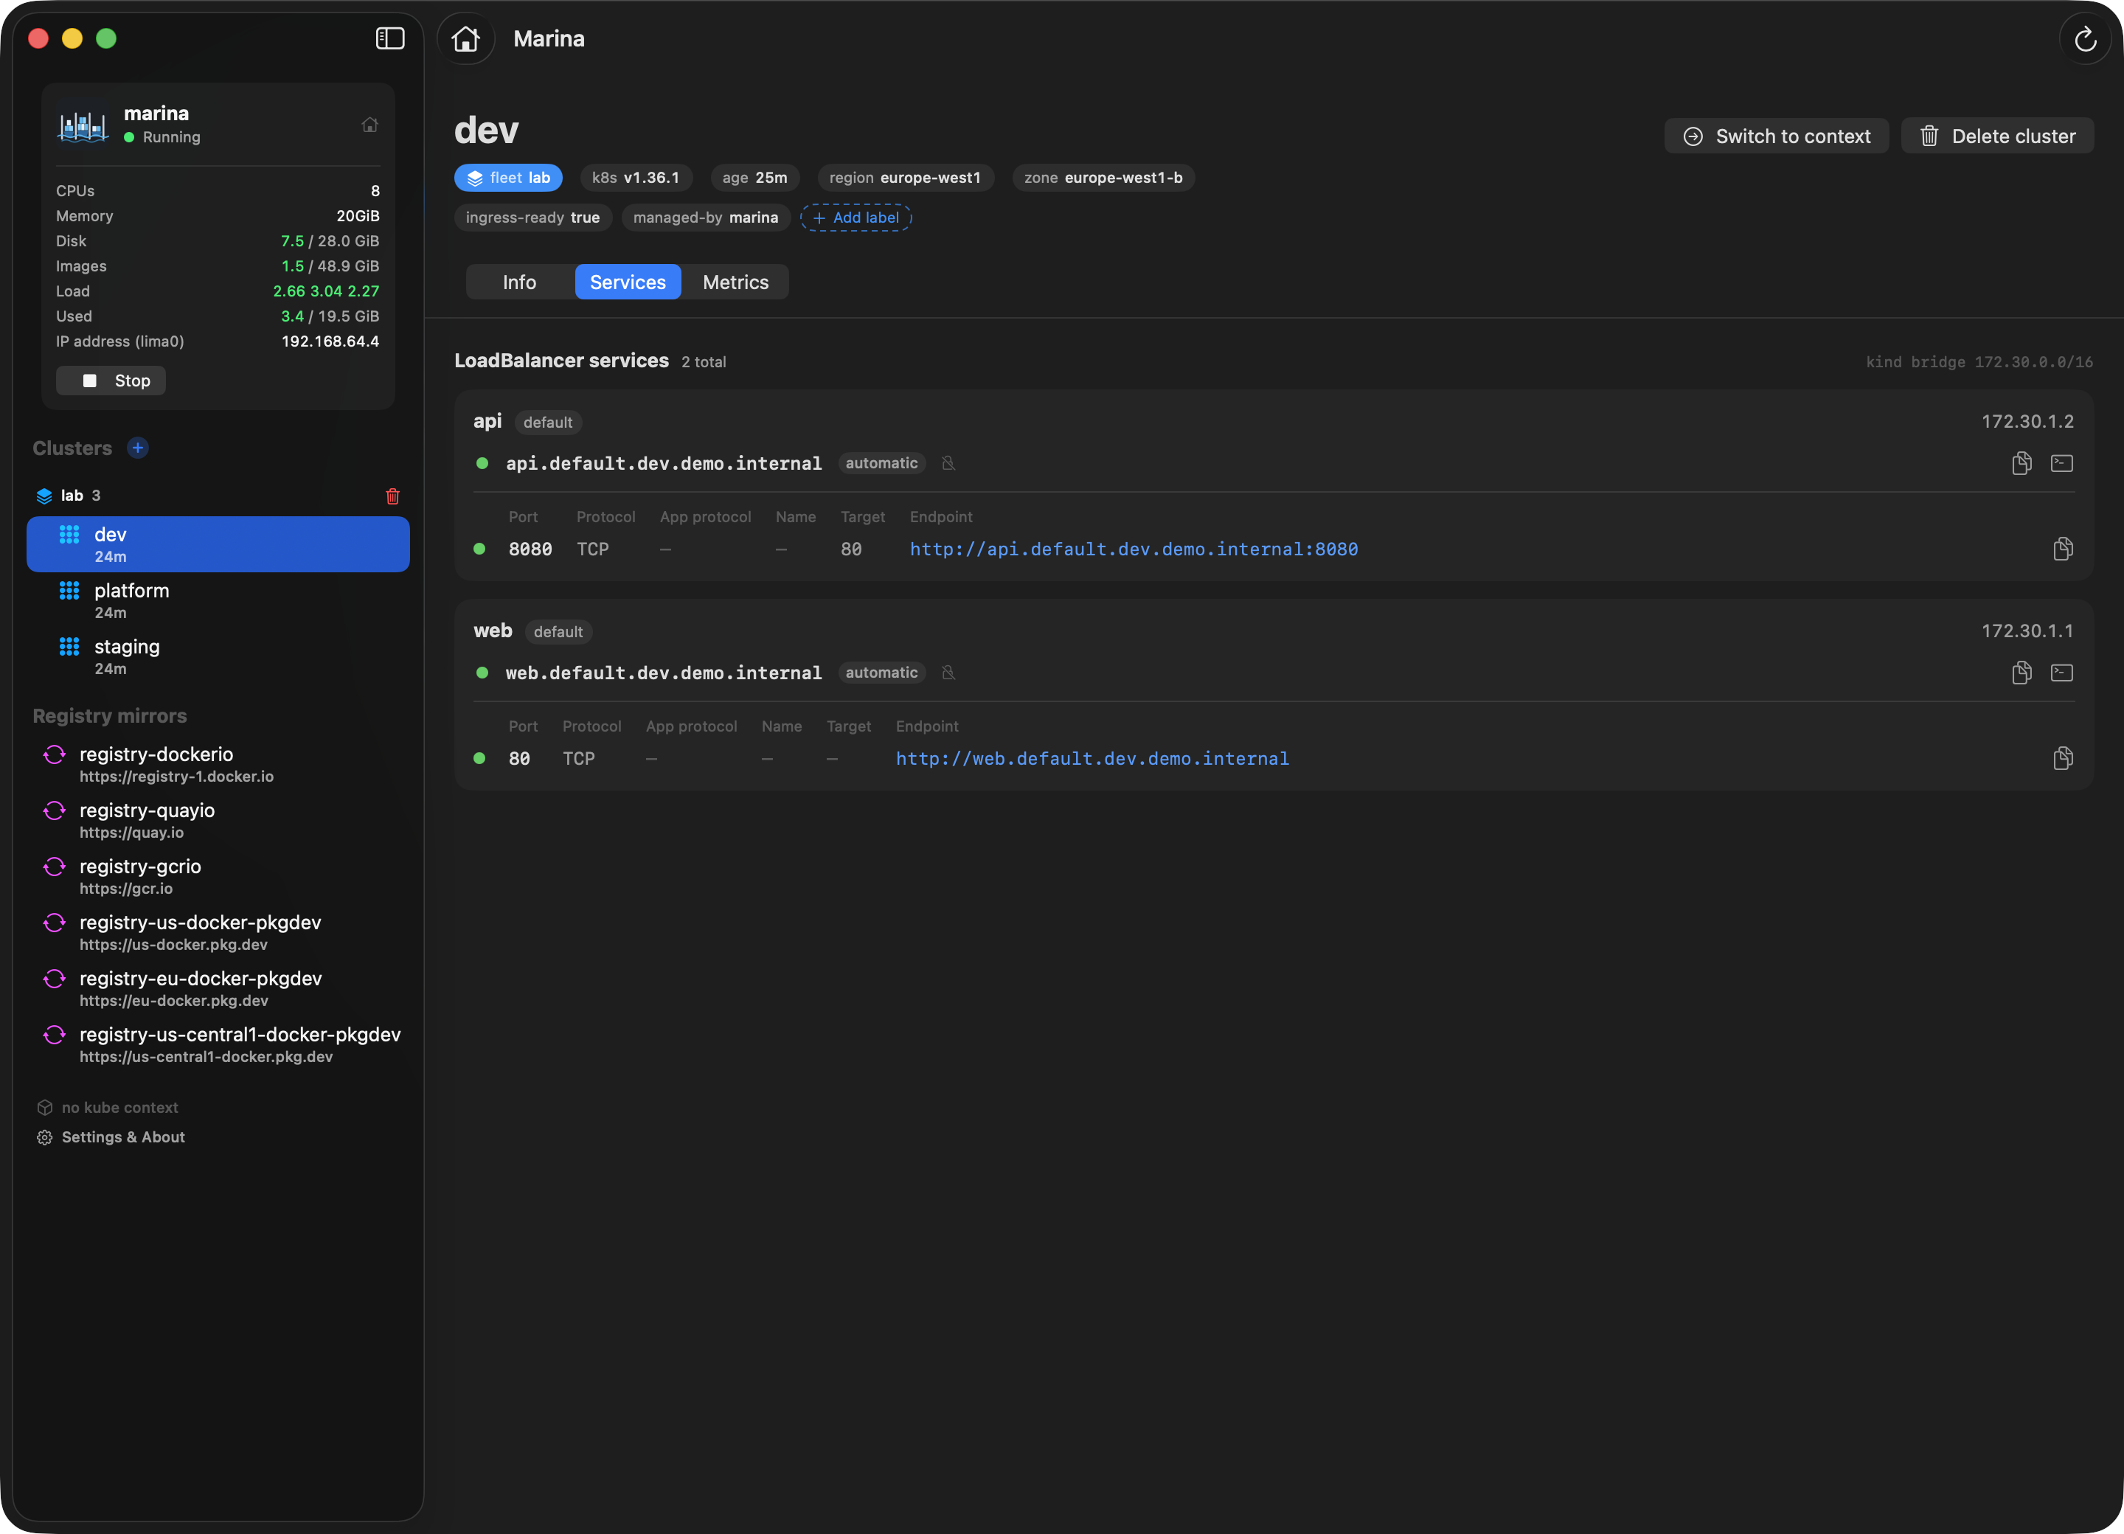Click the k8s v1.36.1 label chip
The image size is (2124, 1534).
636,178
